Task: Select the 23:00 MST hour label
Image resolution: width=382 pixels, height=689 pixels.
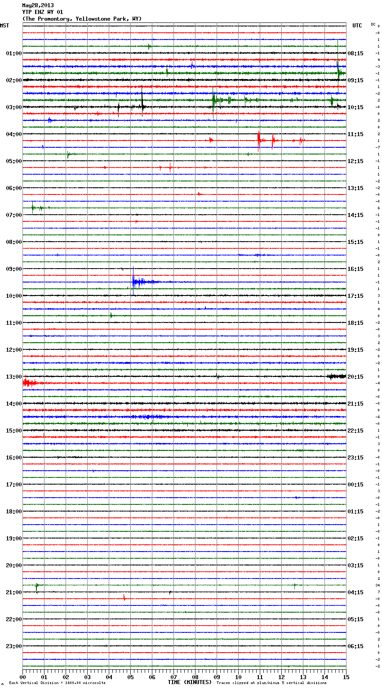Action: click(x=14, y=646)
